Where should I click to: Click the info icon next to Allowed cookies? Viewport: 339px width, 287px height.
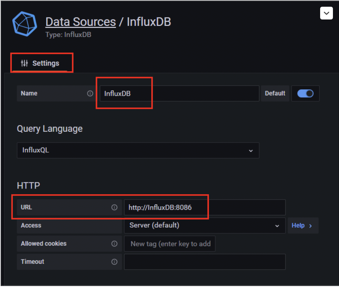[114, 243]
